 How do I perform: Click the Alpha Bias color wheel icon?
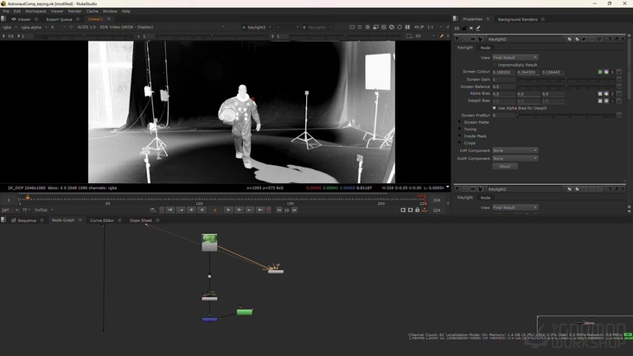click(607, 93)
